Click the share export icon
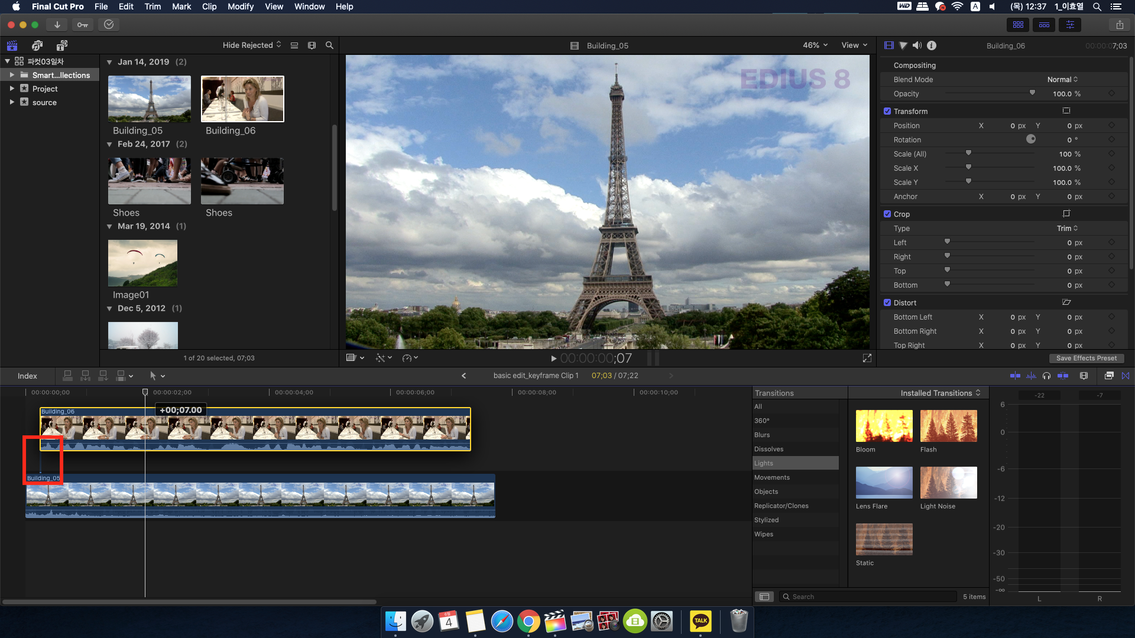 (x=1119, y=25)
